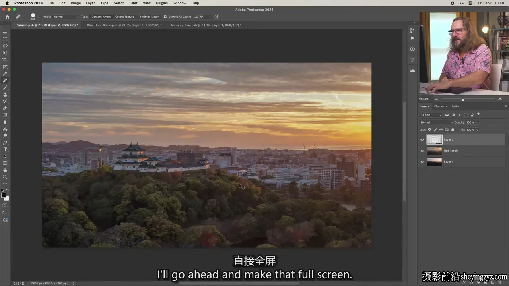Open the tool preset picker arrow

(24, 17)
